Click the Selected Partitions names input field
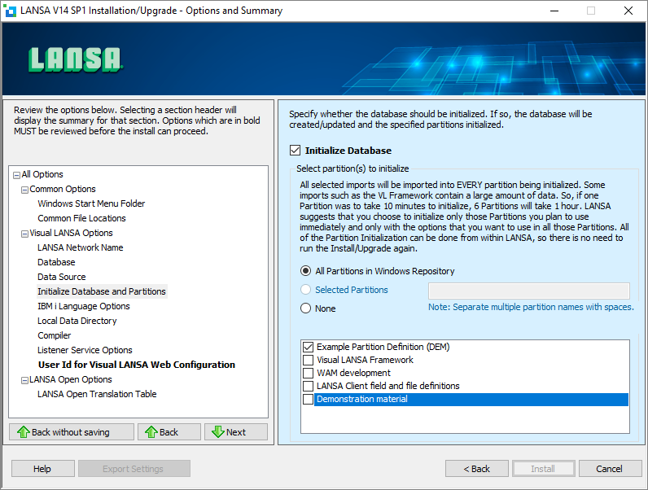 pyautogui.click(x=529, y=291)
